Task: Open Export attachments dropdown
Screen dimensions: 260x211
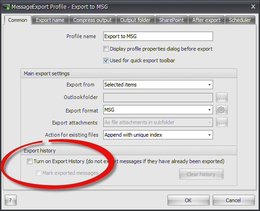Action: click(158, 122)
